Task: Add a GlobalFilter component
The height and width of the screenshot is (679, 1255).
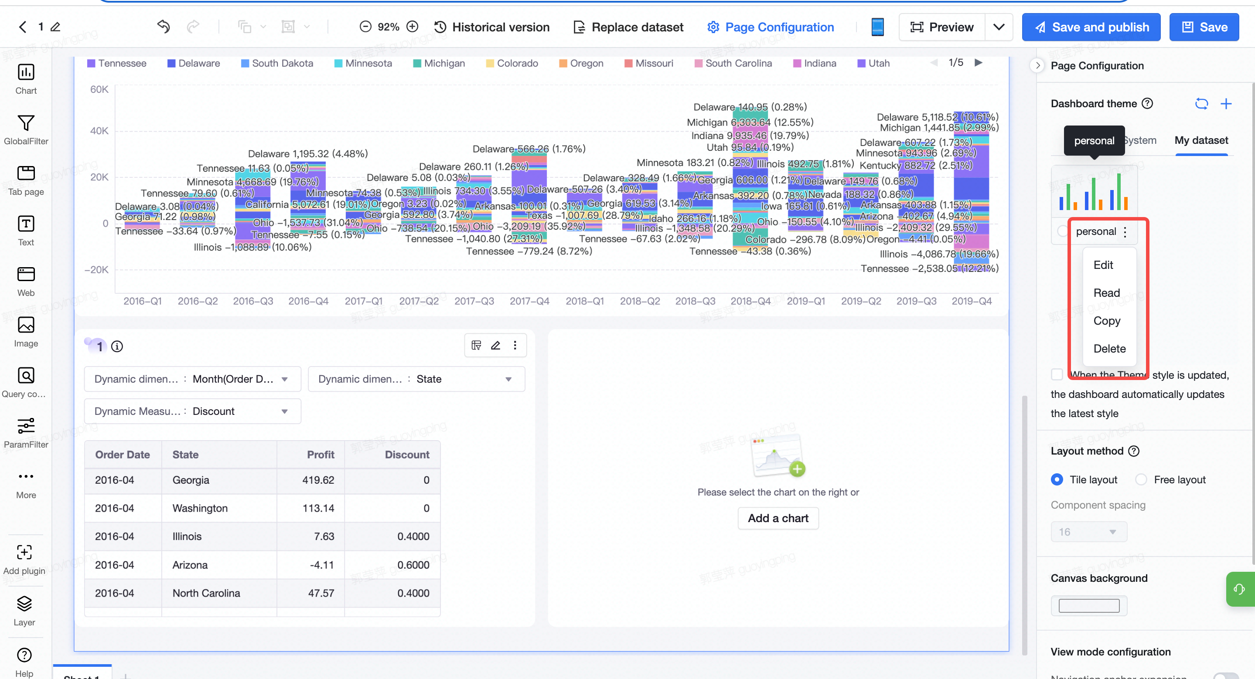Action: (x=26, y=129)
